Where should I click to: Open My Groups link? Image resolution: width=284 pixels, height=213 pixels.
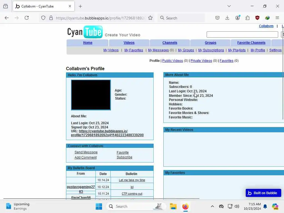[x=186, y=50]
